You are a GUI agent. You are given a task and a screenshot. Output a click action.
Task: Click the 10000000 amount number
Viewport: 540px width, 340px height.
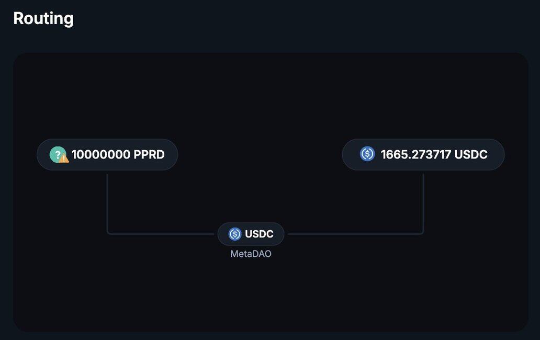[100, 155]
